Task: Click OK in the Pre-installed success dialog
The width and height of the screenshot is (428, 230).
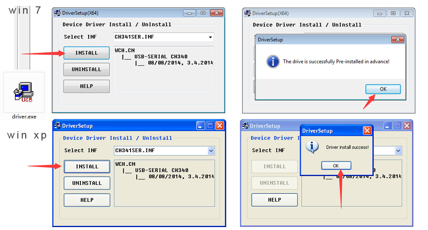Action: click(383, 89)
